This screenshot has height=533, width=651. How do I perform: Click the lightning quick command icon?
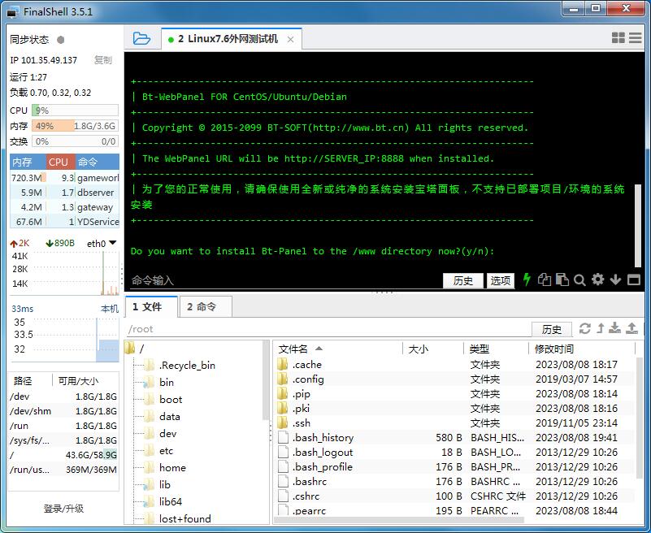(x=527, y=279)
